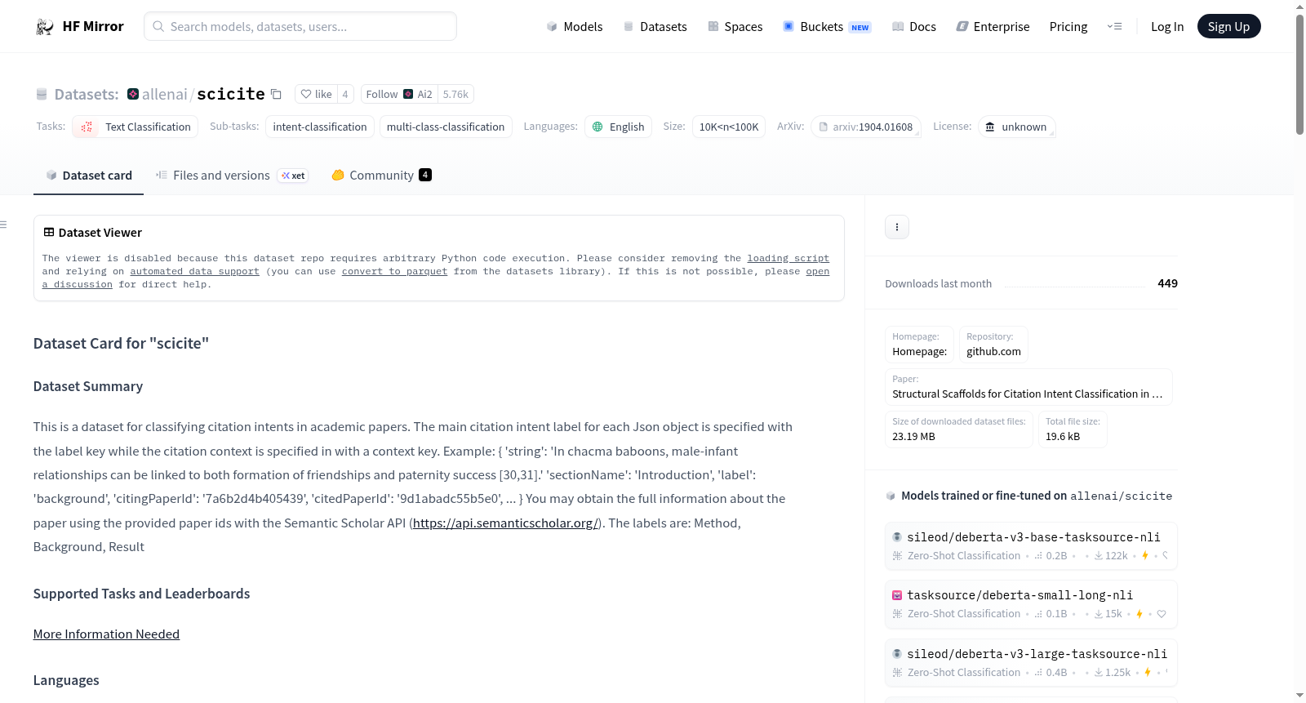Open sileod/deberta-v3-large-tasksource-nli model card

1031,662
